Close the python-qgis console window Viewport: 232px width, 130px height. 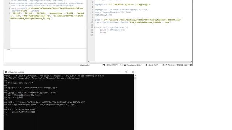(x=133, y=72)
